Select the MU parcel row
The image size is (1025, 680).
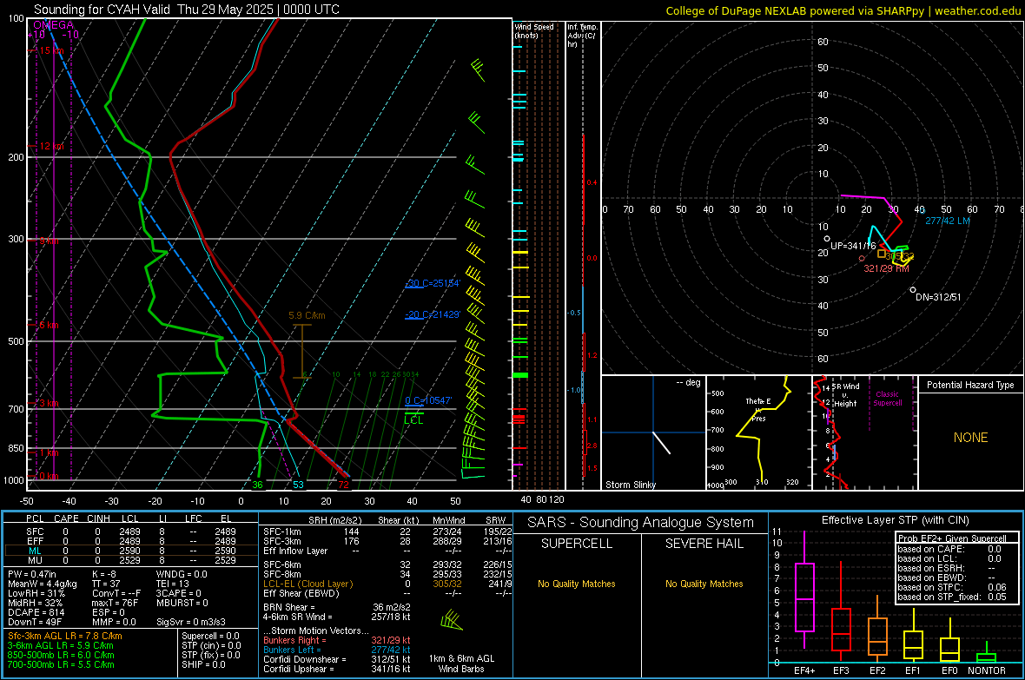(131, 560)
